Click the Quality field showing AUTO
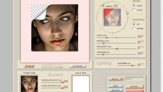This screenshot has height=92, width=163. (x=134, y=79)
